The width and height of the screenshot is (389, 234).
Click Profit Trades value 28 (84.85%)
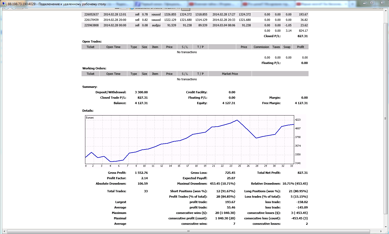click(x=226, y=197)
